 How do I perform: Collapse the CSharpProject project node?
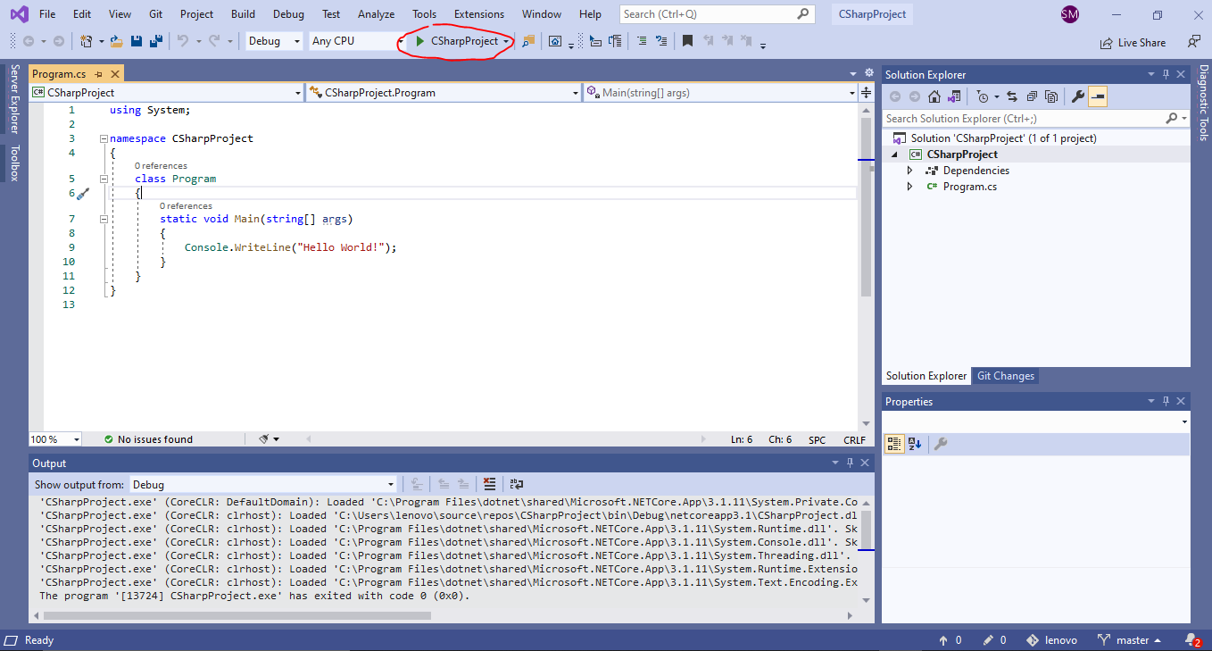coord(893,154)
